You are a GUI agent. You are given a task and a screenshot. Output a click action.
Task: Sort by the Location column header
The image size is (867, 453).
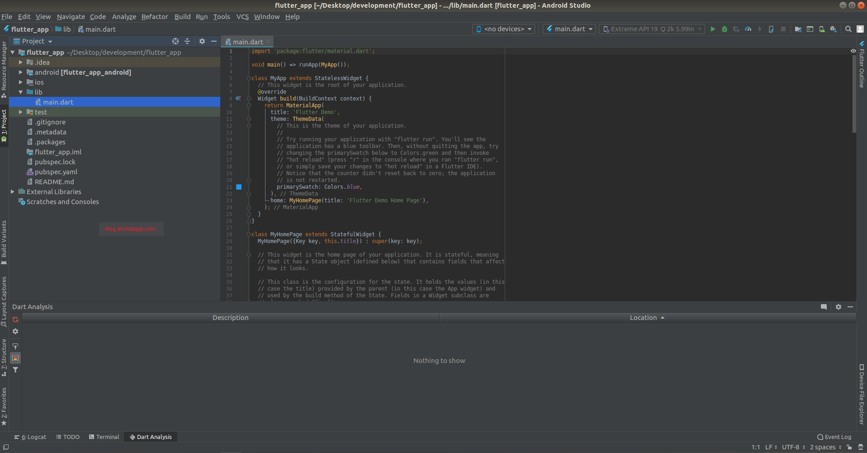pyautogui.click(x=644, y=317)
